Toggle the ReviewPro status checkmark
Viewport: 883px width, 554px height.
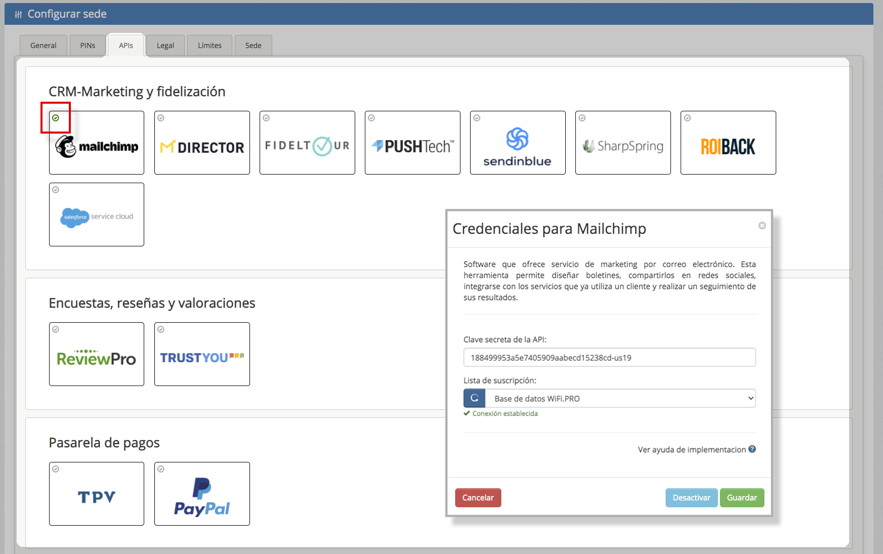[x=56, y=329]
